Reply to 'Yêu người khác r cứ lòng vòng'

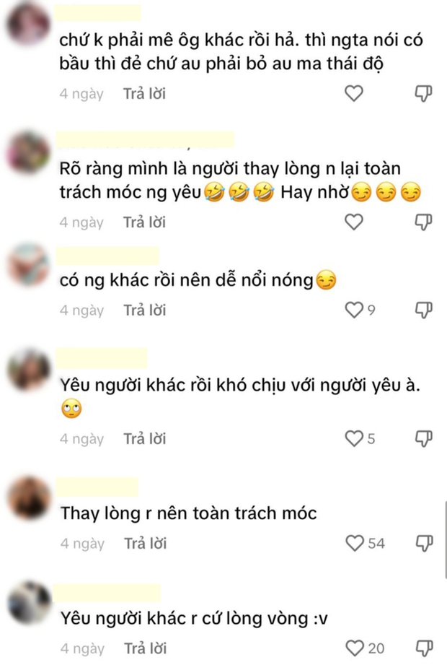(145, 648)
